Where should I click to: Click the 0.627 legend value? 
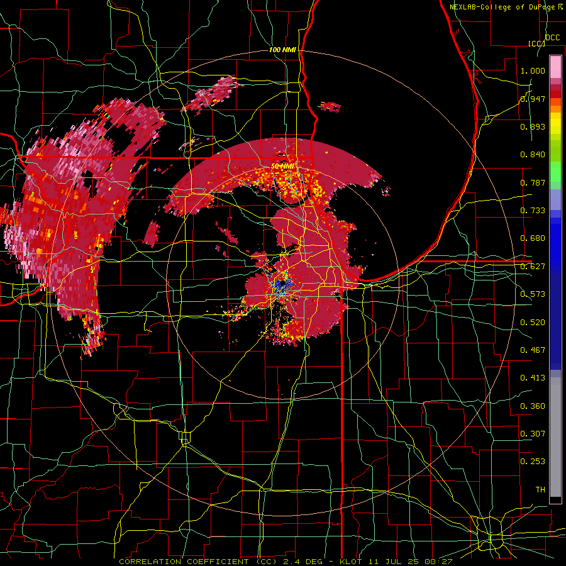(533, 266)
